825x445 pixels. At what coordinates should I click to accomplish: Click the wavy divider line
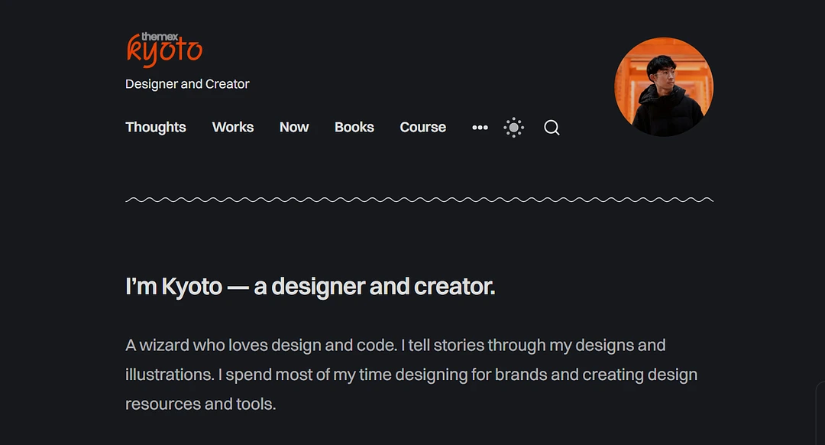click(419, 200)
